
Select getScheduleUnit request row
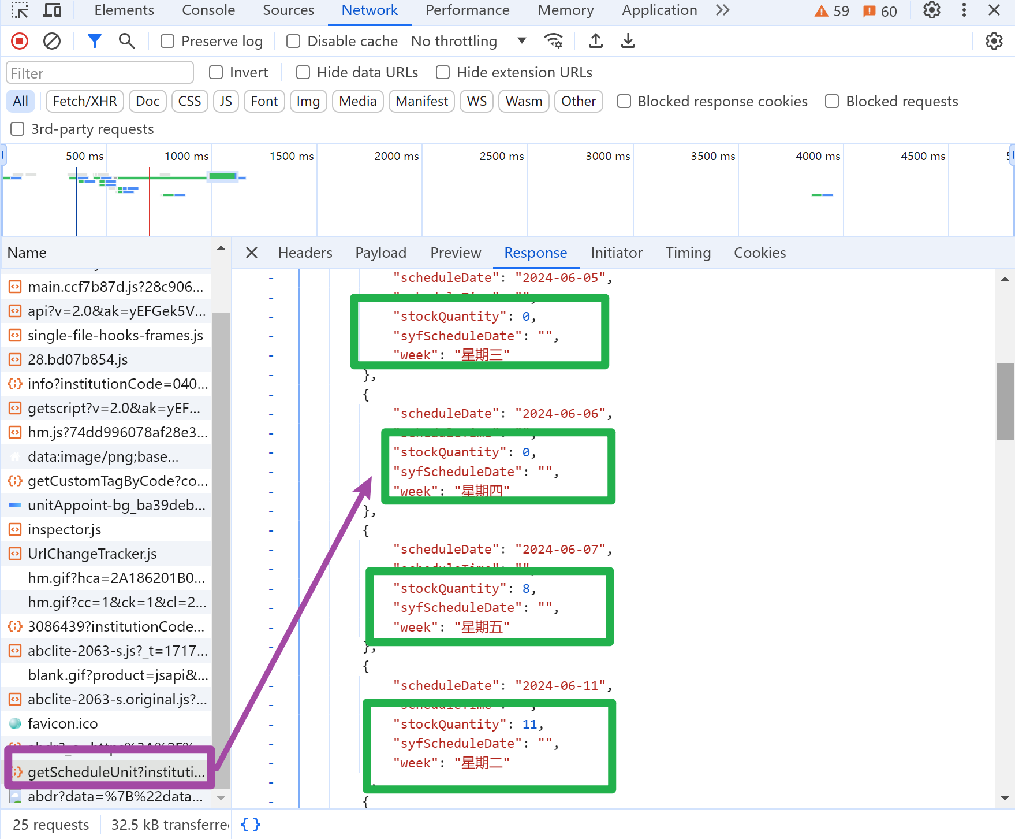click(x=107, y=772)
